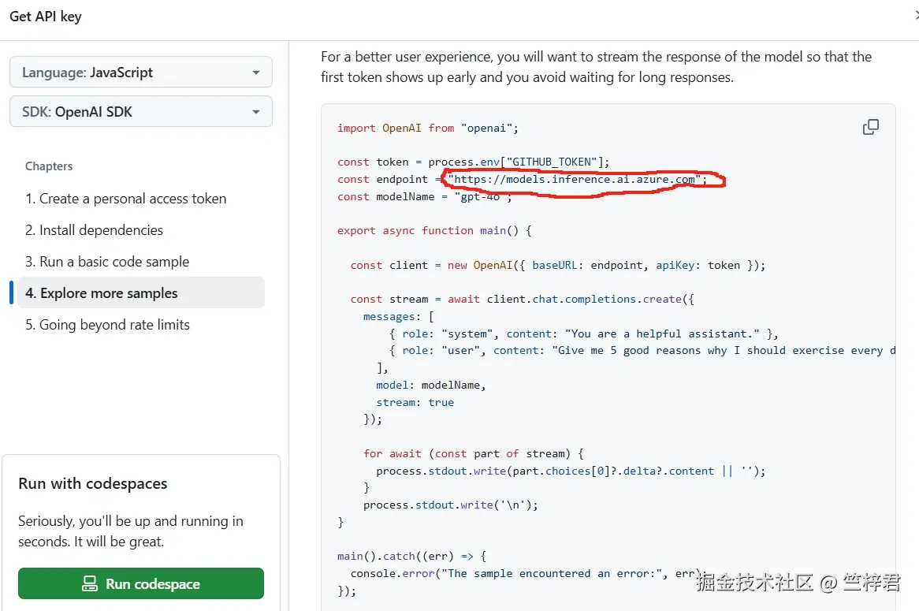919x611 pixels.
Task: Click the system role message line
Action: [584, 333]
